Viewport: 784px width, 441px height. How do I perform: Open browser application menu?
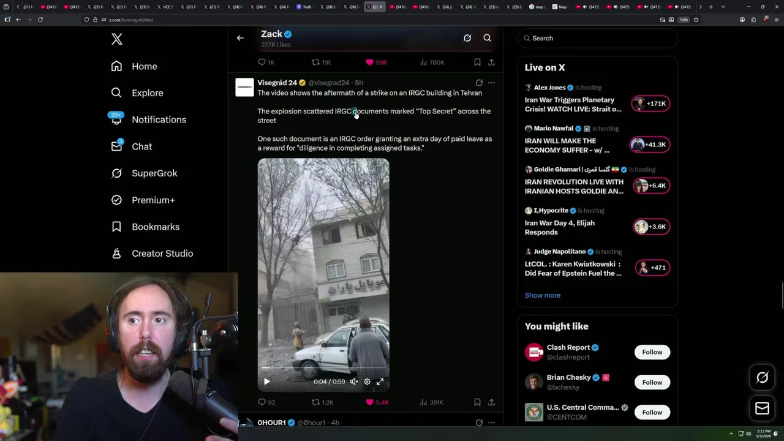point(775,20)
